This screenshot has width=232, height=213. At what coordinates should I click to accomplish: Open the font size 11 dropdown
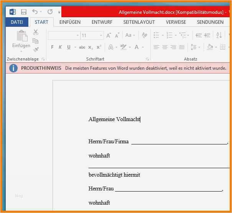tap(101, 35)
